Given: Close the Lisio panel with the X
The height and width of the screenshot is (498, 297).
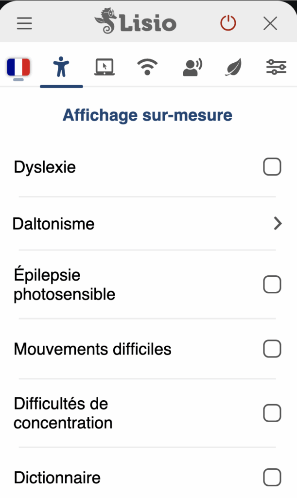Looking at the screenshot, I should (270, 23).
